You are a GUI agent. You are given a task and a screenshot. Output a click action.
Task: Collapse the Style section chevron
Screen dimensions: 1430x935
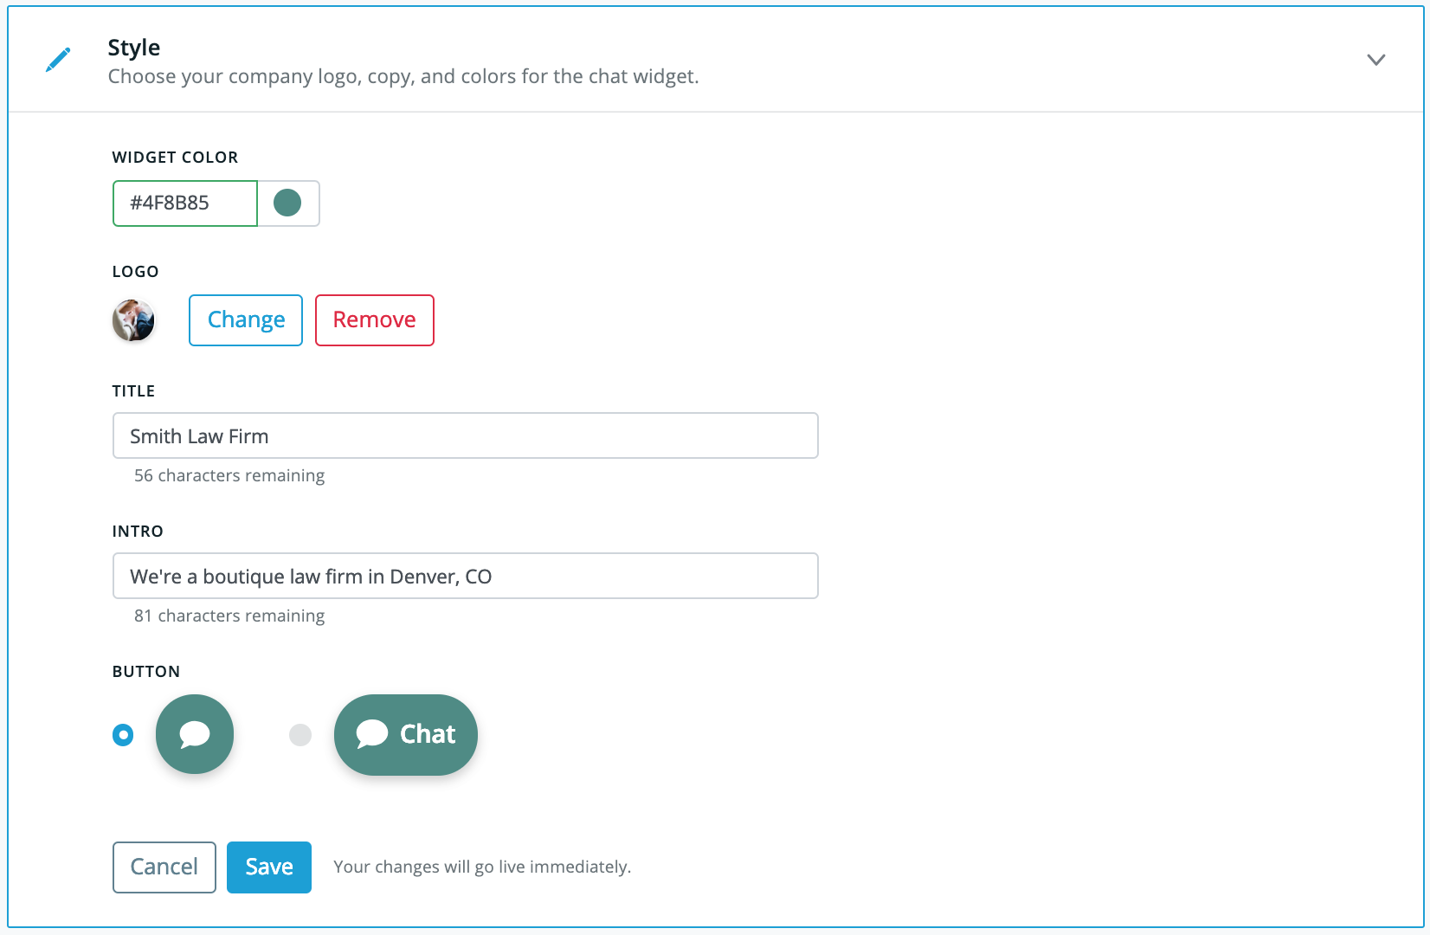pos(1375,60)
